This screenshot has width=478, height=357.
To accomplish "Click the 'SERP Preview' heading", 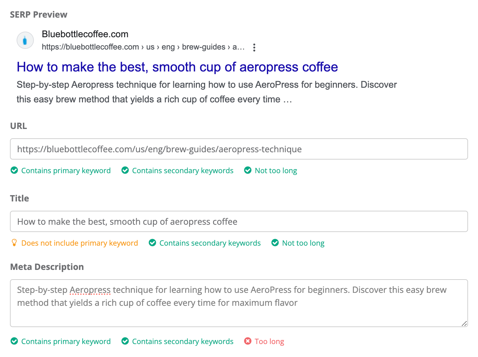I will pos(39,15).
